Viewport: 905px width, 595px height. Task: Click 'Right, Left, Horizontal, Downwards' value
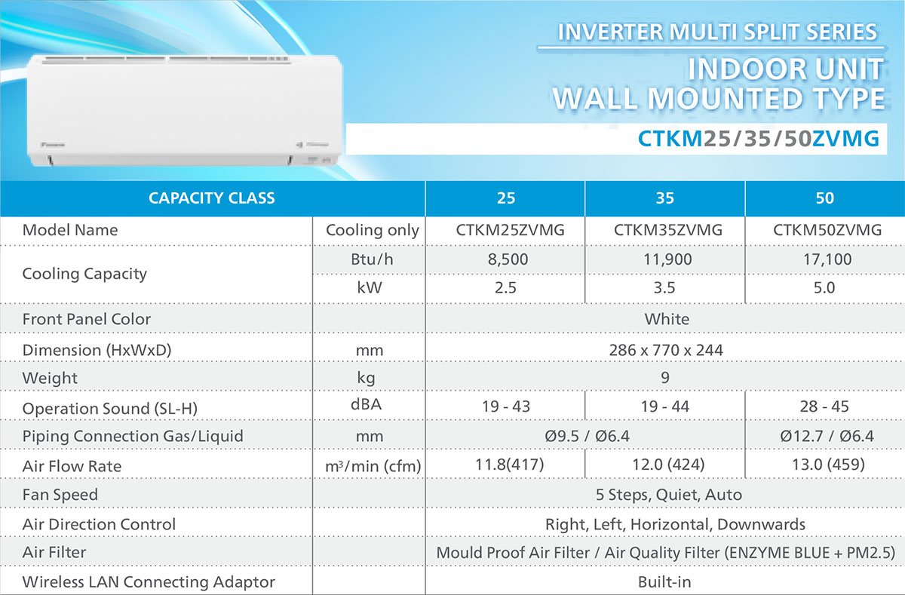point(676,524)
